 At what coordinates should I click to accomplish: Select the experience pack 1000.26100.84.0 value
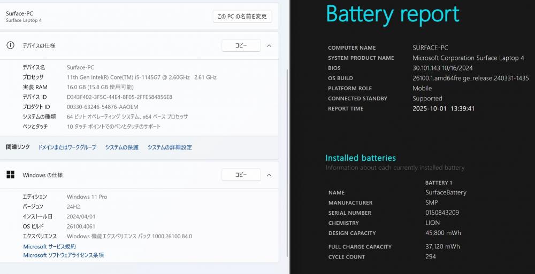pos(129,236)
